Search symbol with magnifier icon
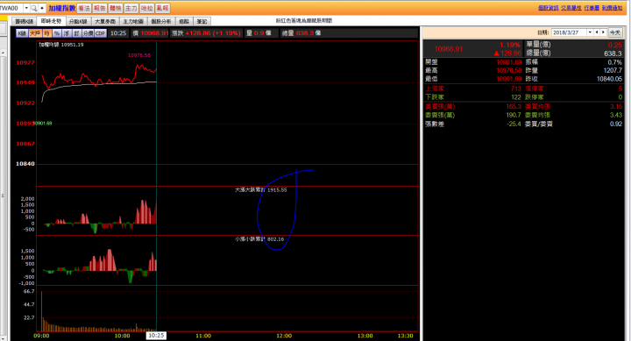The width and height of the screenshot is (631, 341). pos(34,8)
